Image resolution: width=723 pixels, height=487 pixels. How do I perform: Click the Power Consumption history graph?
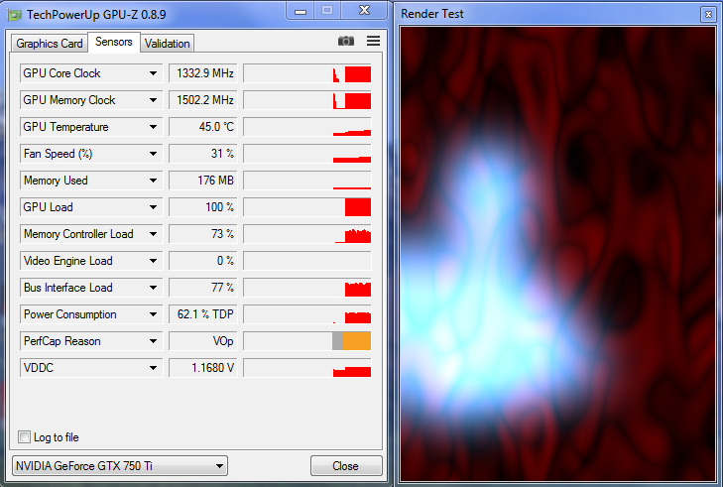click(x=307, y=314)
